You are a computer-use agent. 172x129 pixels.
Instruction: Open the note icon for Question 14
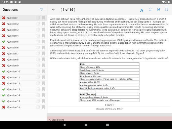[x=38, y=95]
